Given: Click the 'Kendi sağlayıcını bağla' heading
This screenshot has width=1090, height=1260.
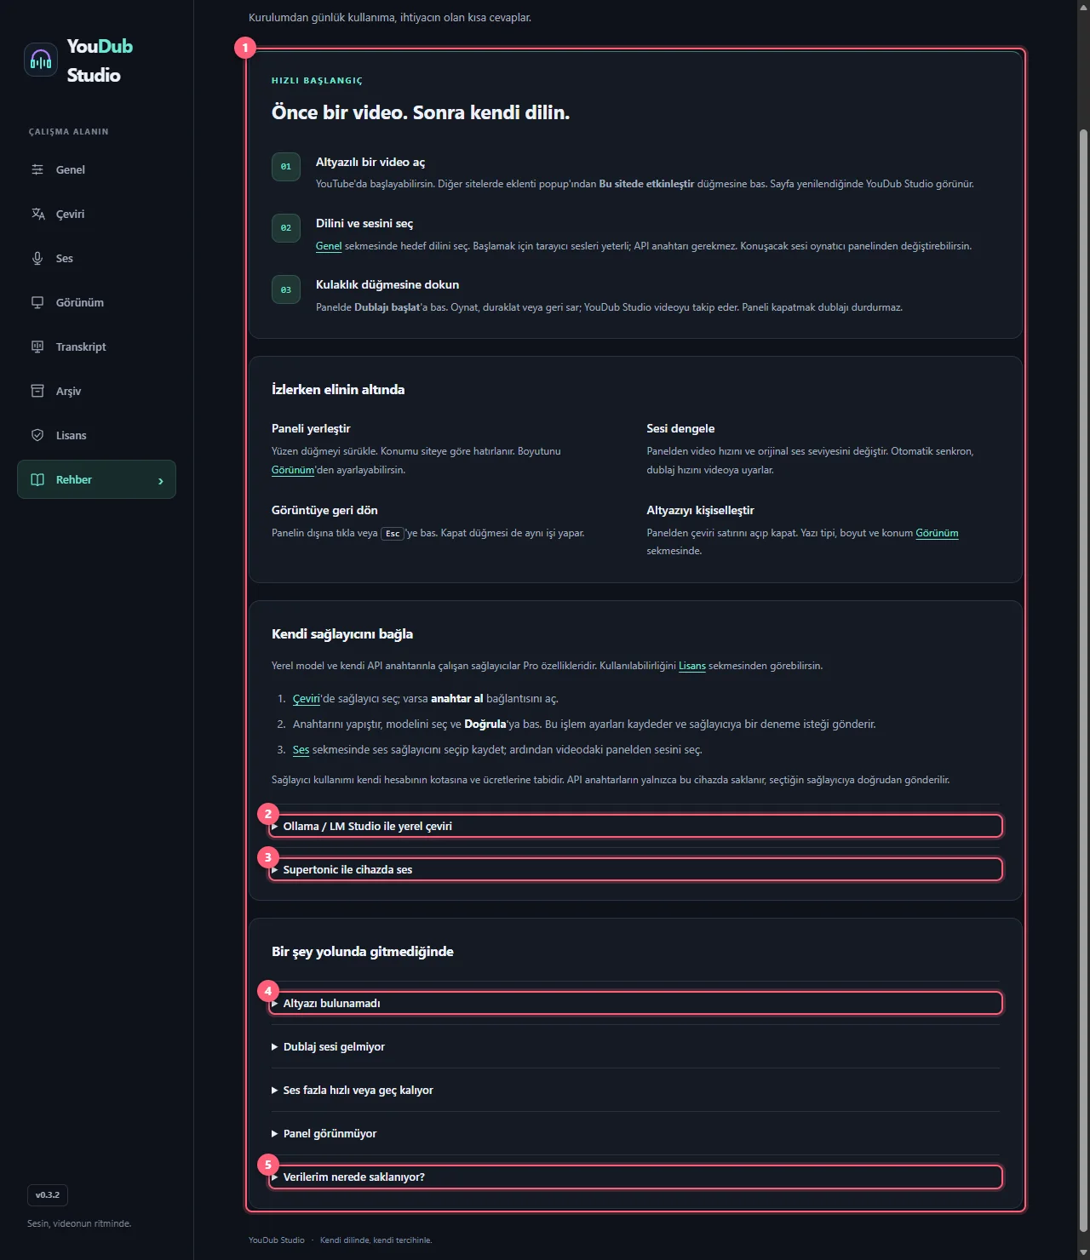Looking at the screenshot, I should tap(342, 633).
